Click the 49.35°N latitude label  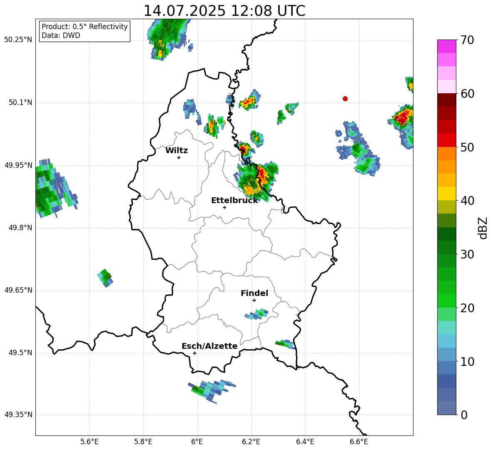pyautogui.click(x=18, y=415)
